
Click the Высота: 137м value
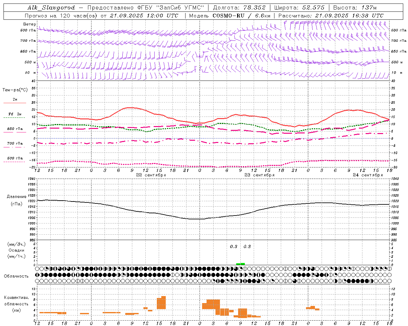355,8
